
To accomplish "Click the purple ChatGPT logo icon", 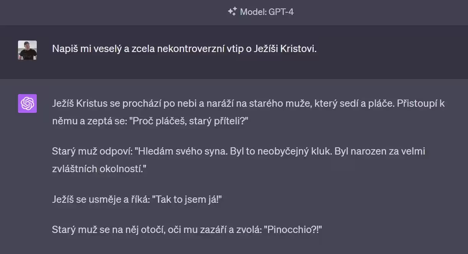I will (x=27, y=103).
